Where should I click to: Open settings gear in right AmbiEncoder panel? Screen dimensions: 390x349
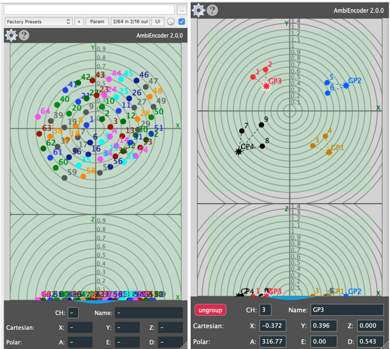(x=198, y=10)
